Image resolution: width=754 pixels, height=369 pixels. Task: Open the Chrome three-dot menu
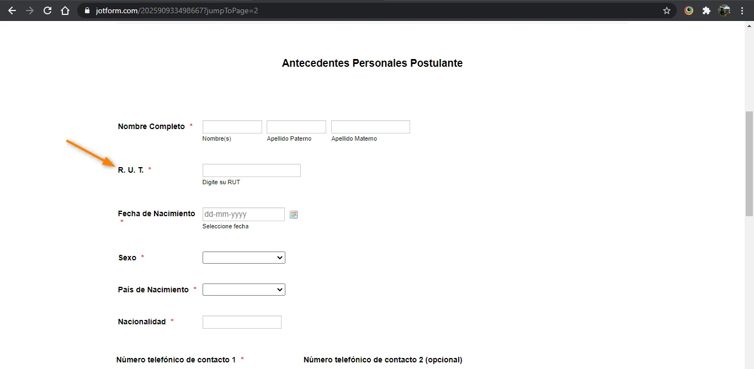[x=742, y=10]
